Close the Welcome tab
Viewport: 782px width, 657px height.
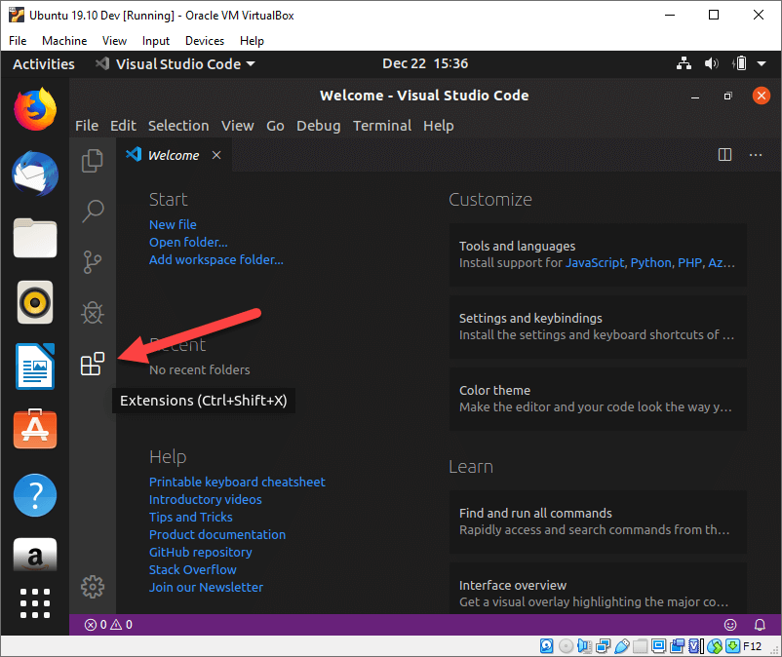[x=216, y=155]
